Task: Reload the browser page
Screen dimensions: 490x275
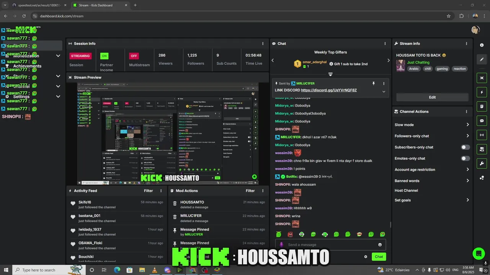Action: pyautogui.click(x=24, y=16)
